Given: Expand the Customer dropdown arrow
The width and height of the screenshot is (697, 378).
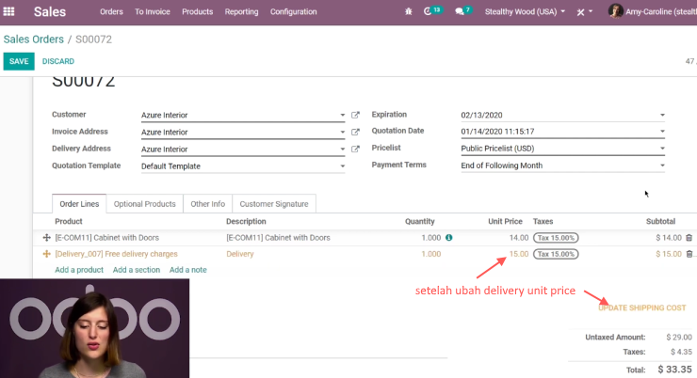Looking at the screenshot, I should 342,115.
